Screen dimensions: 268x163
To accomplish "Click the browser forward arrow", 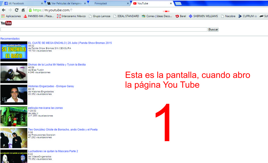I will click(x=10, y=10).
